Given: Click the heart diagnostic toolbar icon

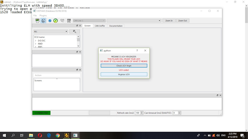Looking at the screenshot, I should [x=62, y=21].
